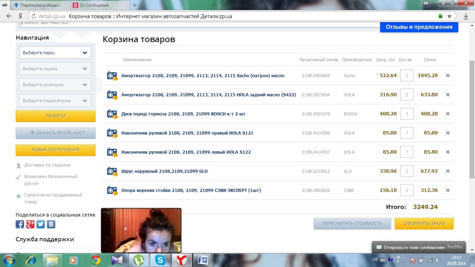Viewport: 475px width, 267px height.
Task: Remove Наконечник рулевой левый HOLA S122
Action: (448, 152)
